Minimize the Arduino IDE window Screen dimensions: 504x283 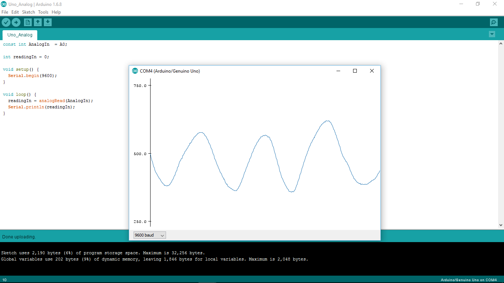pyautogui.click(x=461, y=4)
